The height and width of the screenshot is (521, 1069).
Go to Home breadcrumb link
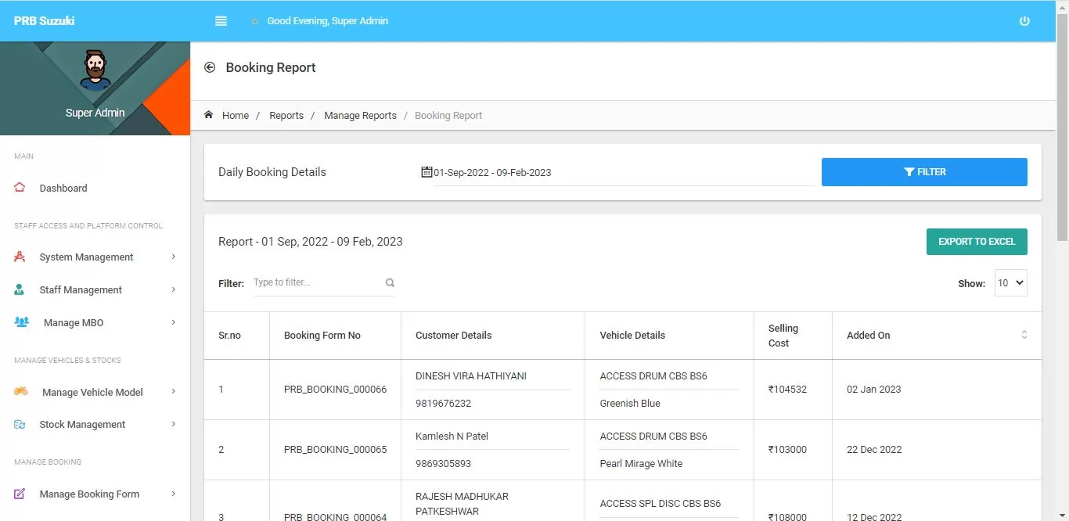point(236,115)
